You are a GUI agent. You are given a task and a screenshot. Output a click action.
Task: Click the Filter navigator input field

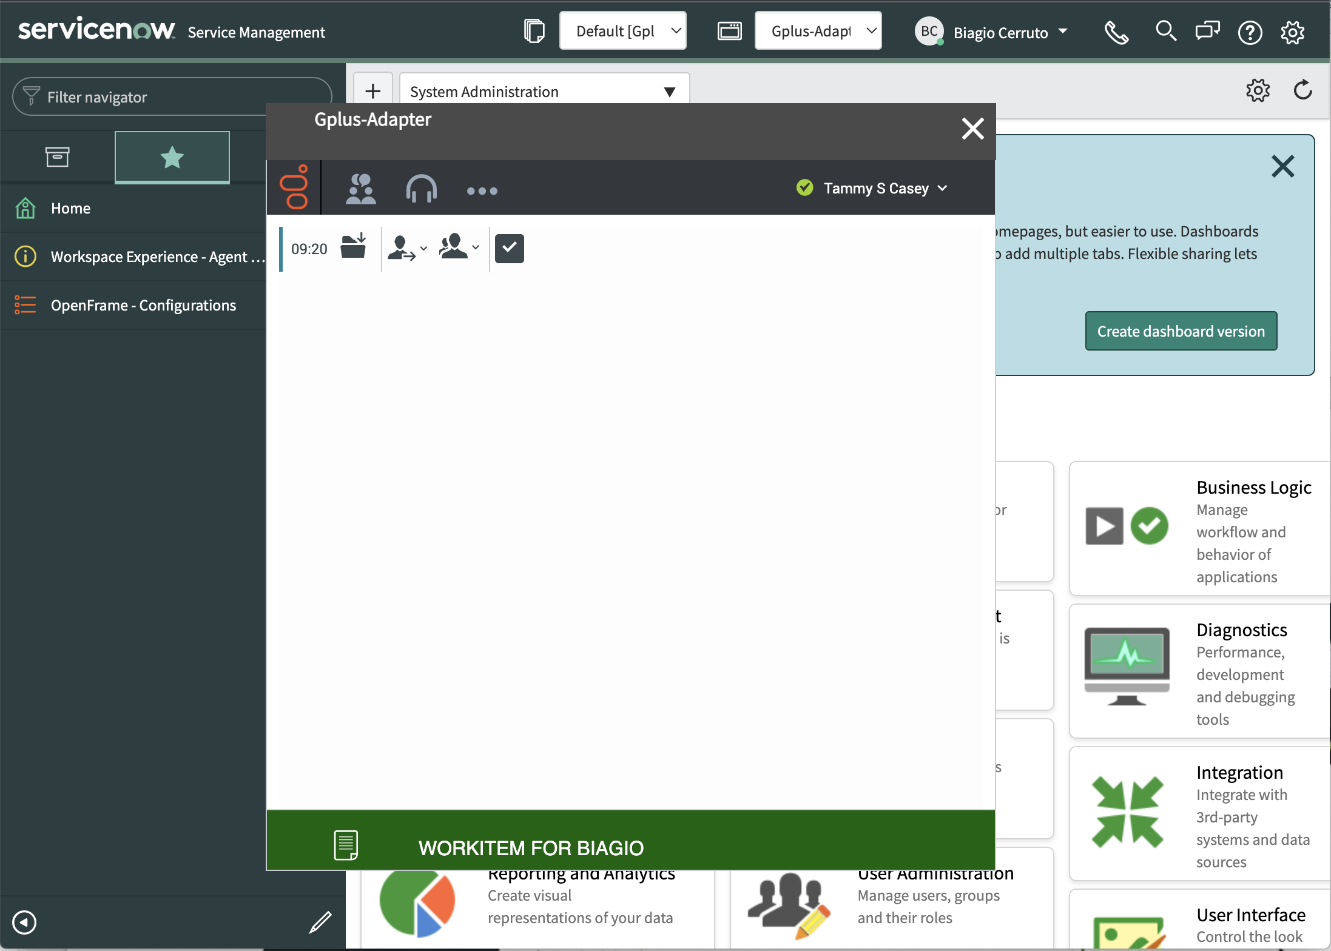[x=172, y=97]
